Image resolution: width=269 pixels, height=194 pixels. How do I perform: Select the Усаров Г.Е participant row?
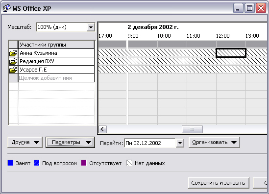tap(56, 70)
